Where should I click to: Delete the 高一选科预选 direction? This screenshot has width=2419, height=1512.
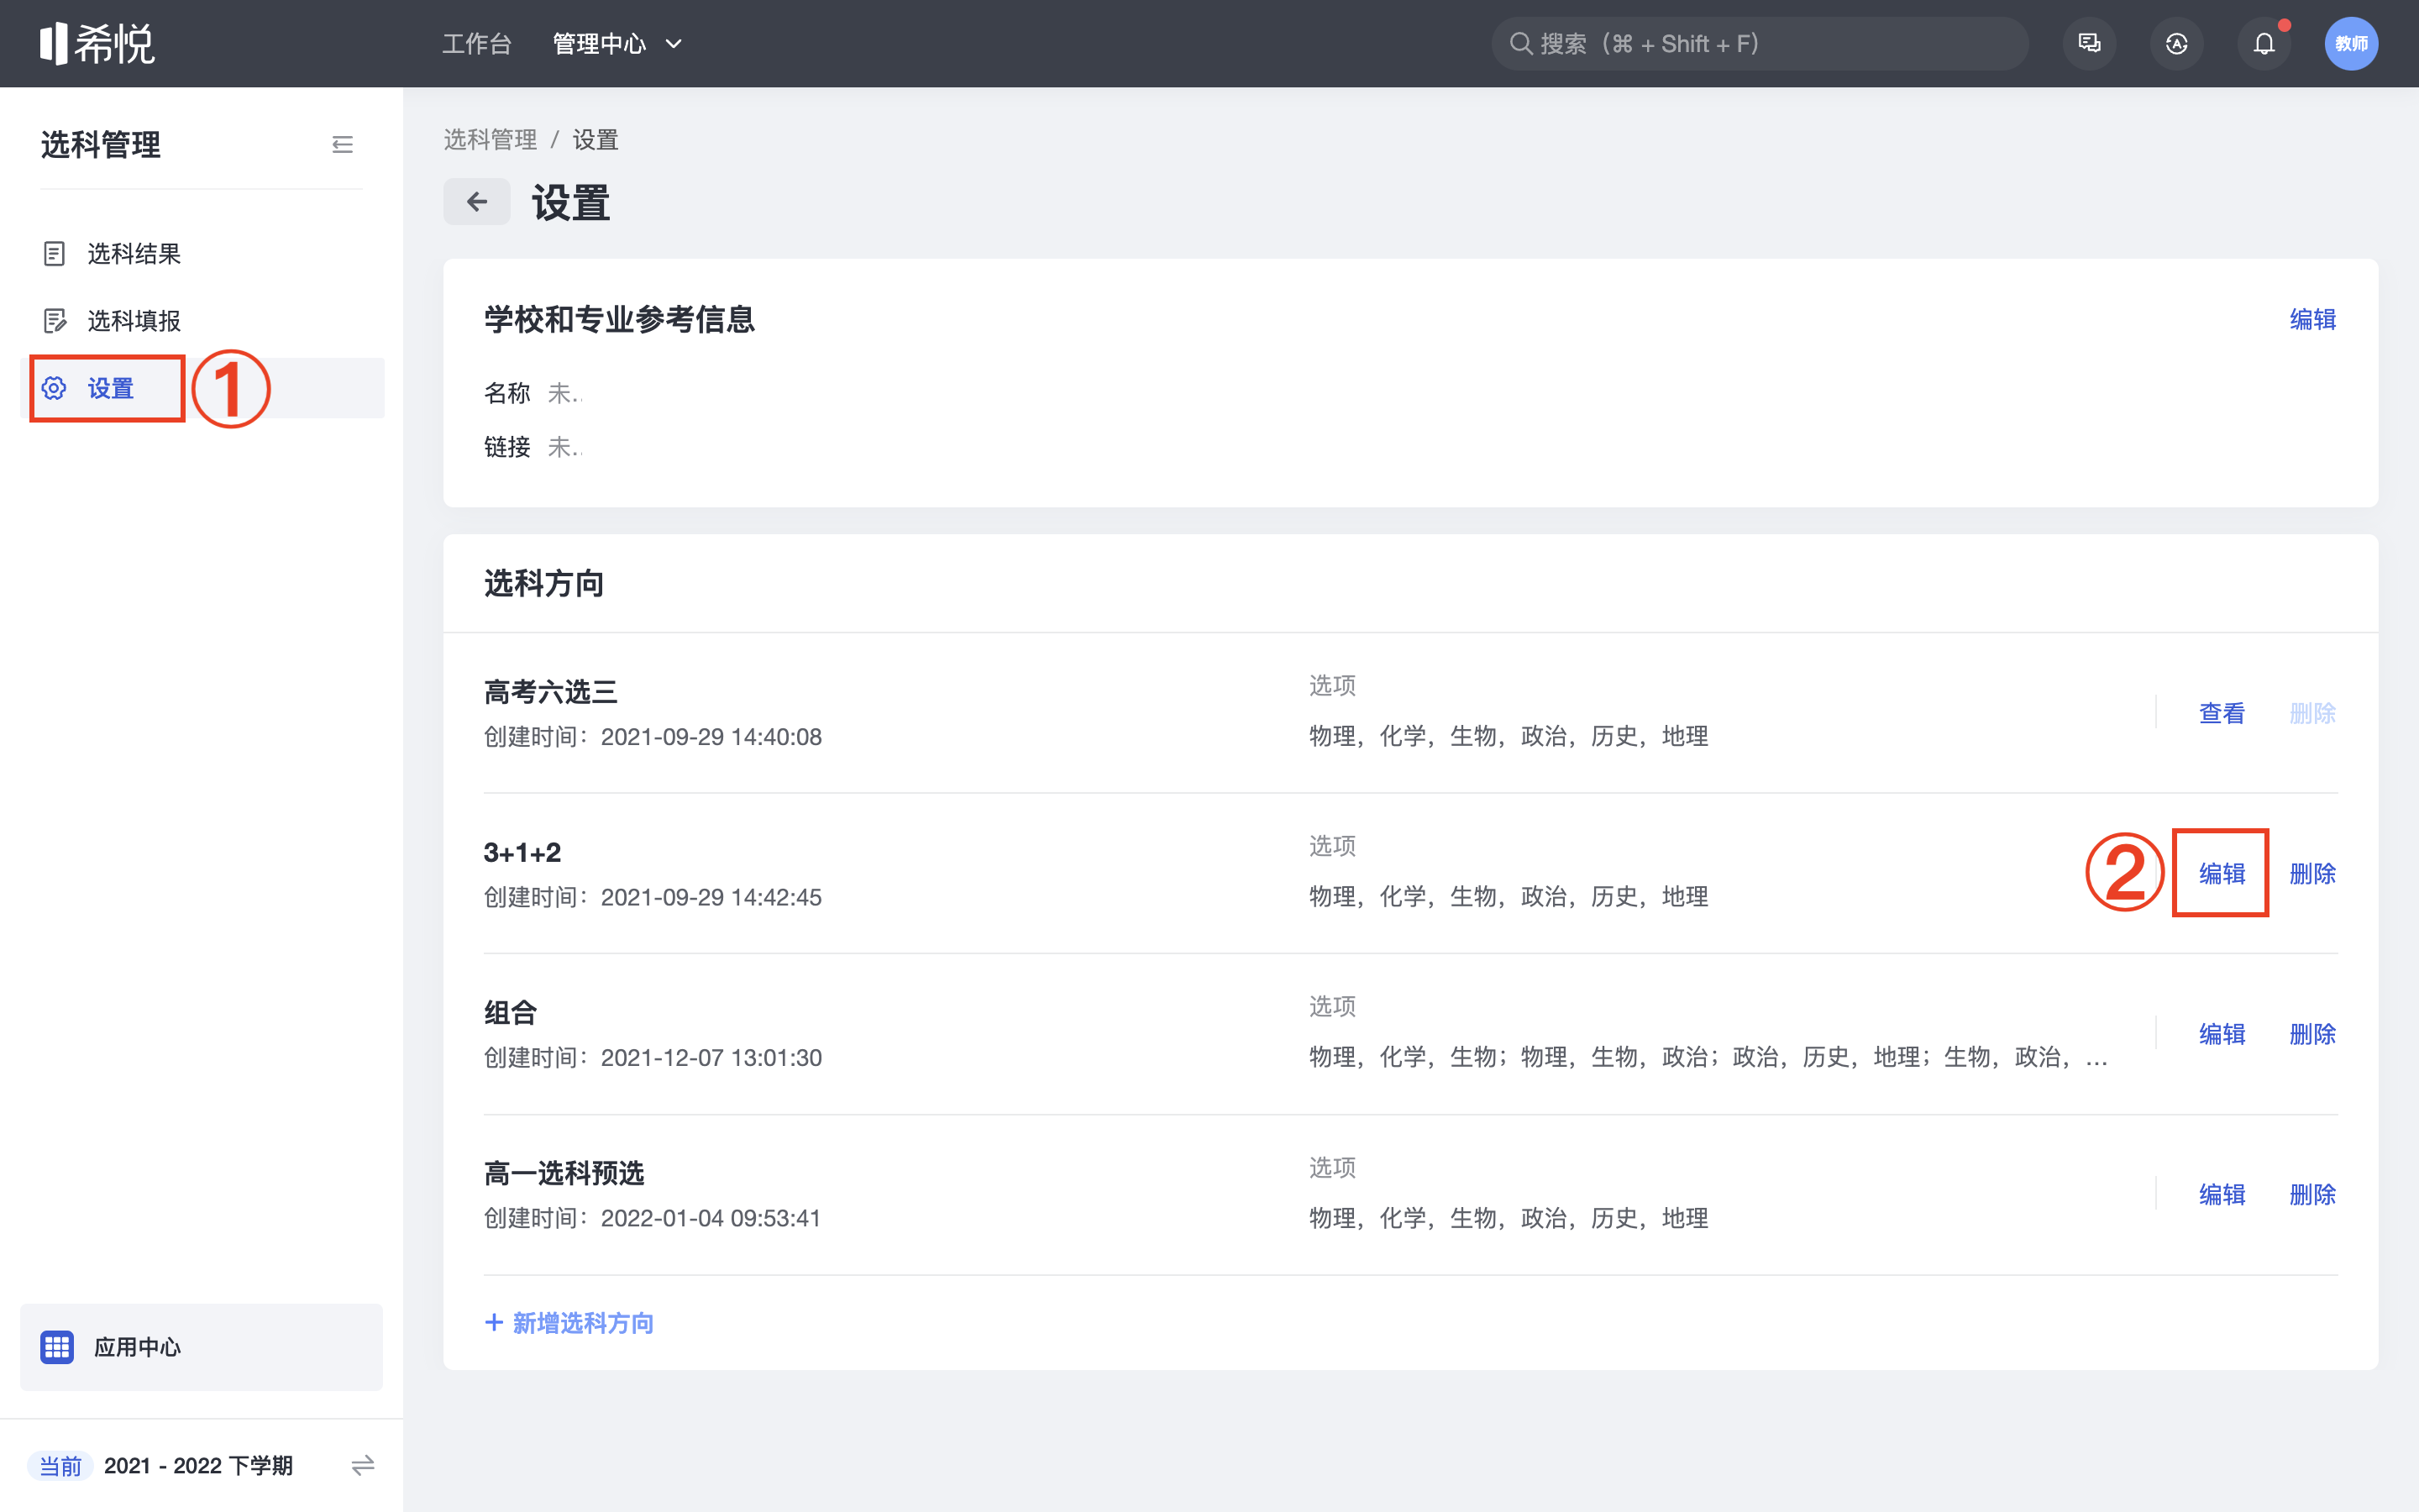(2313, 1195)
